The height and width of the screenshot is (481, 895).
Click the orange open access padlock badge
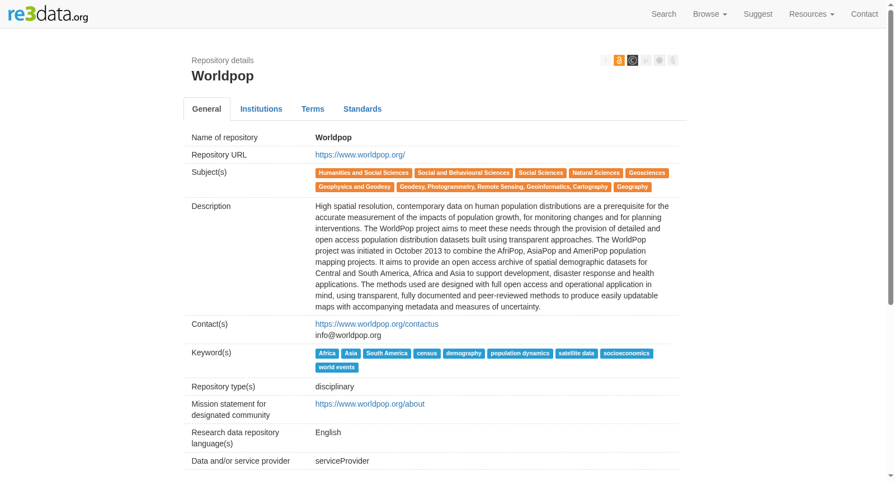[x=619, y=60]
